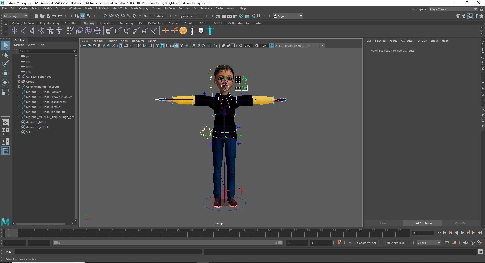This screenshot has height=263, width=485.
Task: Toggle the viewport grid display
Action: [121, 46]
